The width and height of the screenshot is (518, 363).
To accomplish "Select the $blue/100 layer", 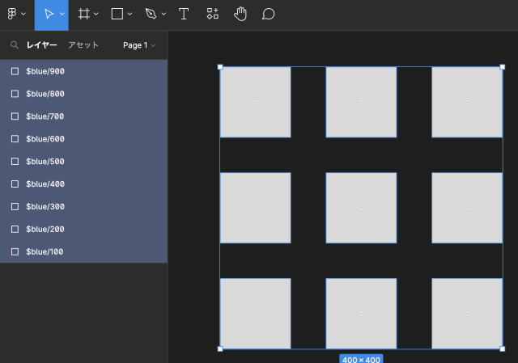I will tap(83, 251).
